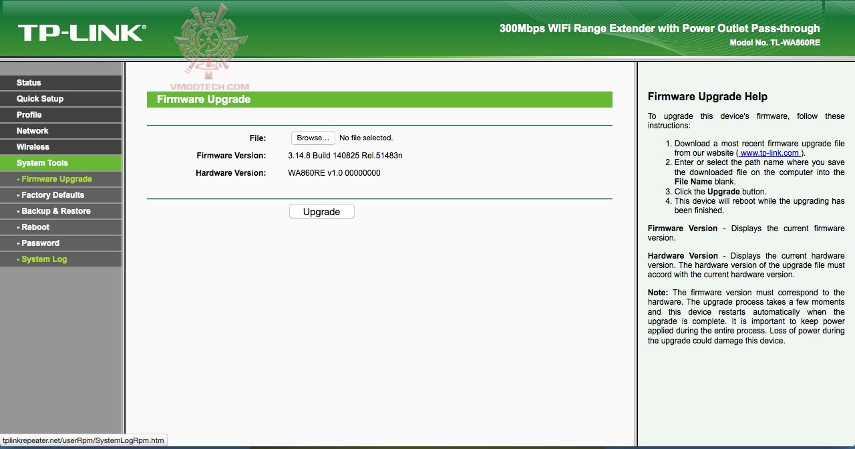Screen dimensions: 855x449
Task: Click the Firmware Upgrade green heading
Action: click(379, 100)
